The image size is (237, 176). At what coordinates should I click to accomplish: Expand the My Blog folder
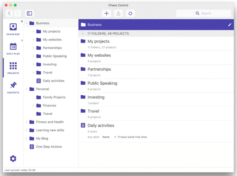[26, 138]
